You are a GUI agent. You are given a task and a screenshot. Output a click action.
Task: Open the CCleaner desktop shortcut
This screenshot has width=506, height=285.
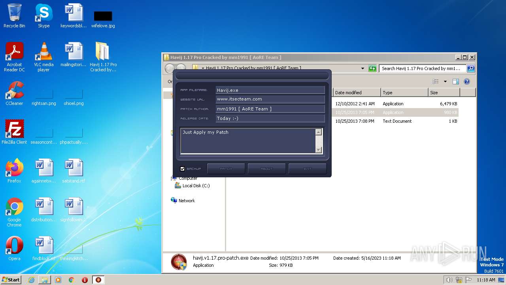click(x=14, y=93)
